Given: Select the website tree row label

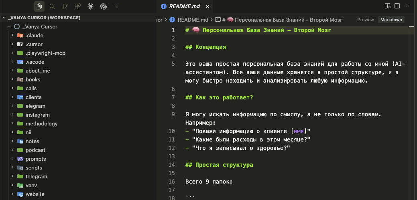Looking at the screenshot, I should pos(35,194).
